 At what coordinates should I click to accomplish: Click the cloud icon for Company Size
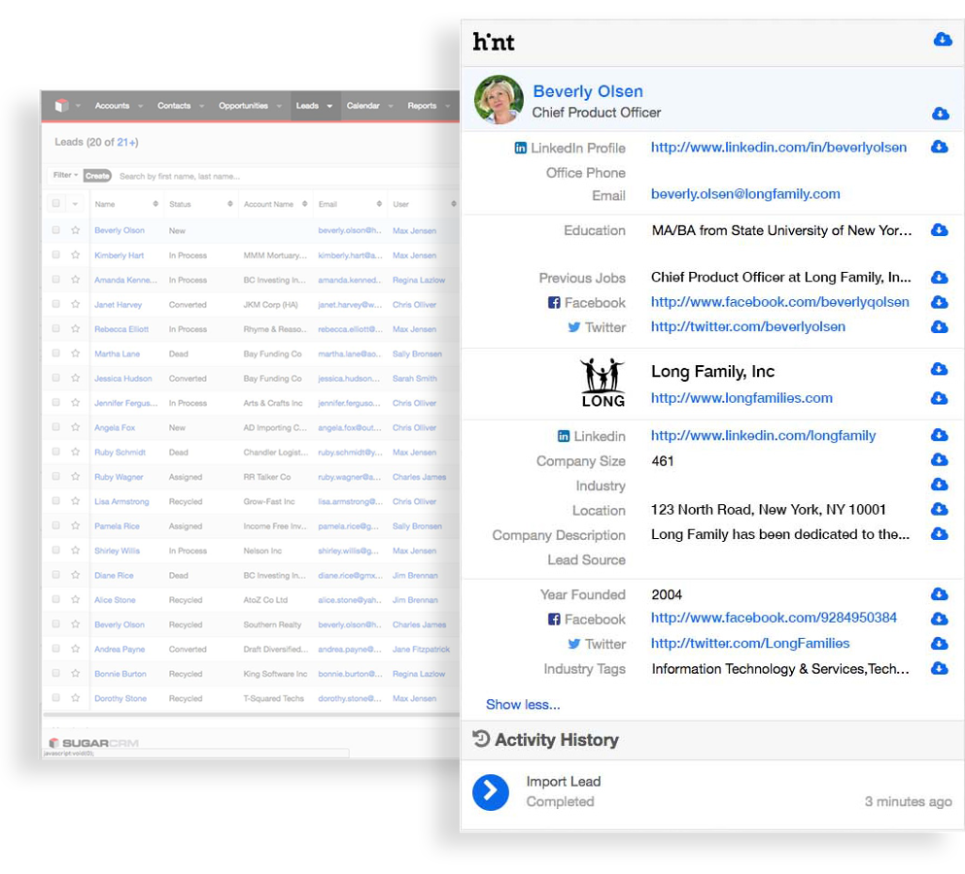coord(939,460)
